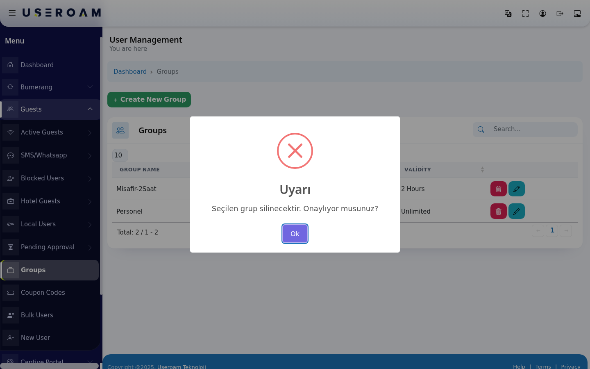Confirm the warning with Ok button

[x=295, y=234]
